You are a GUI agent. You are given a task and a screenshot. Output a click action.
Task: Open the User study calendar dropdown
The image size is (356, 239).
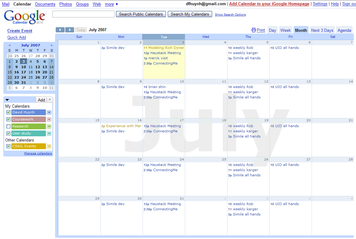pos(49,134)
